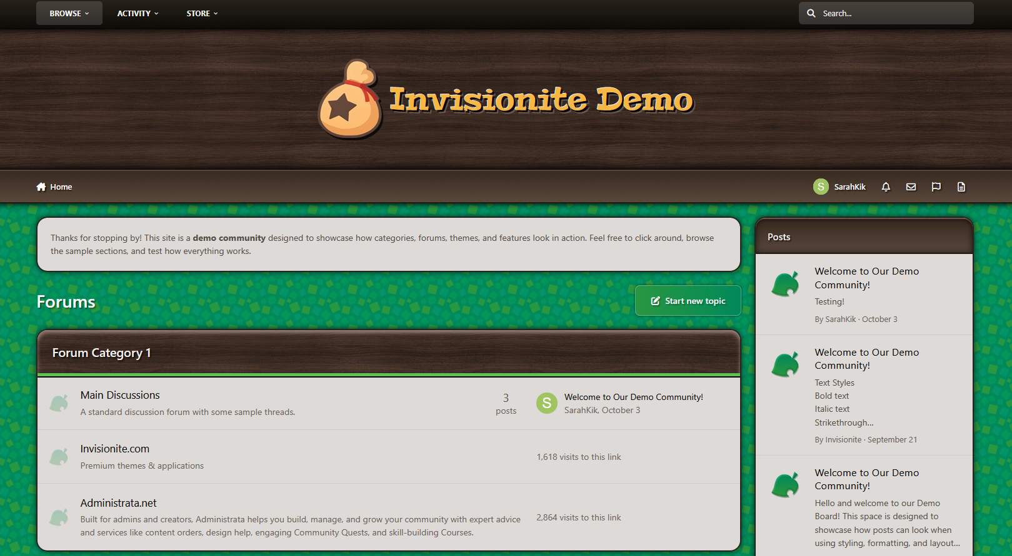The width and height of the screenshot is (1012, 556).
Task: Open the Forum Category 1 header
Action: [101, 353]
